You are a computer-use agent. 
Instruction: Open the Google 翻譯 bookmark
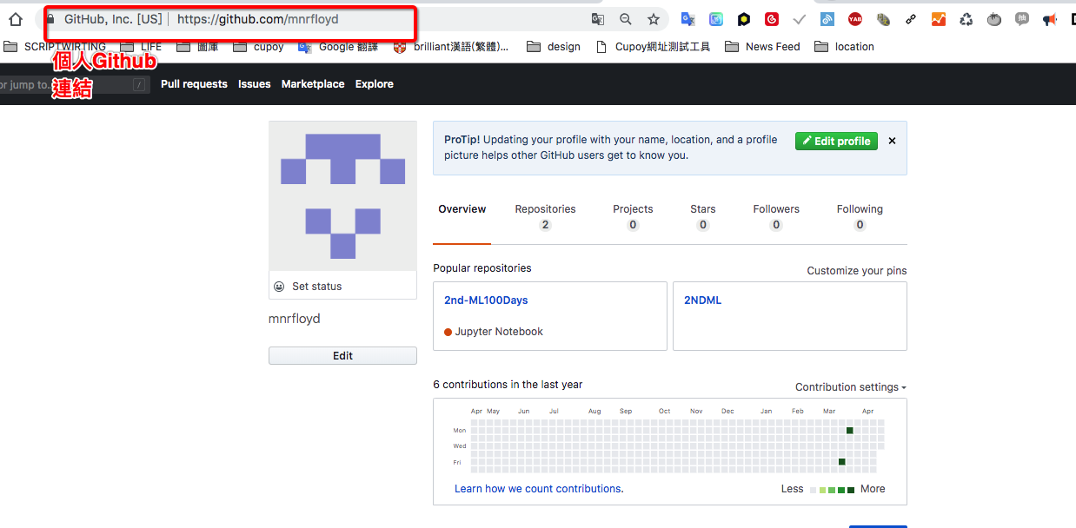pyautogui.click(x=338, y=47)
